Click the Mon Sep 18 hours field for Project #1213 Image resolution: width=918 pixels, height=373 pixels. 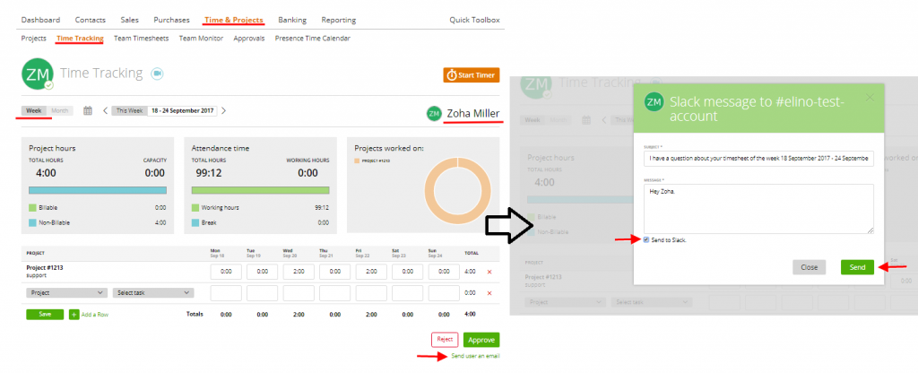click(x=226, y=272)
